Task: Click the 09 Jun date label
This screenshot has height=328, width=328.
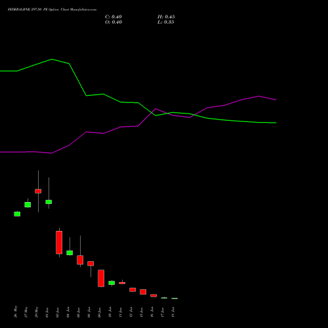Action: tap(100, 312)
